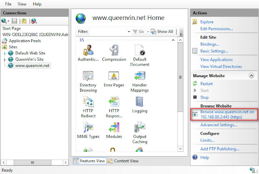Open the Logging feature icon
This screenshot has width=259, height=174.
140,101
